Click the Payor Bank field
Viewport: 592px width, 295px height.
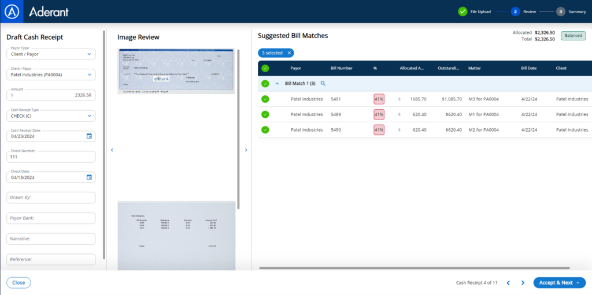(51, 218)
